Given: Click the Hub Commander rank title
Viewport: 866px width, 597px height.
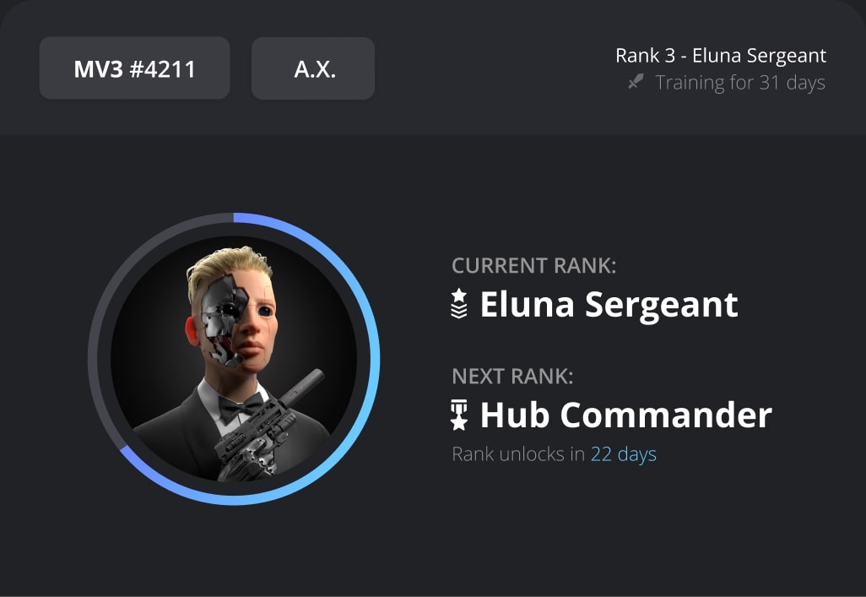Looking at the screenshot, I should (x=626, y=415).
